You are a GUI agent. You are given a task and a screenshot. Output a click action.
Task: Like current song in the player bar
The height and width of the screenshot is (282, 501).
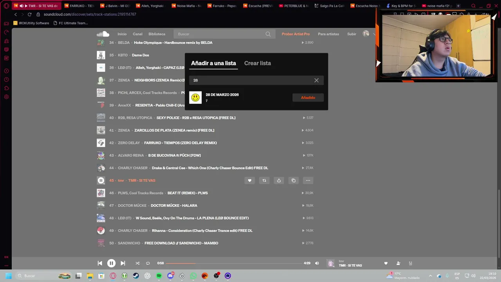coord(386,263)
